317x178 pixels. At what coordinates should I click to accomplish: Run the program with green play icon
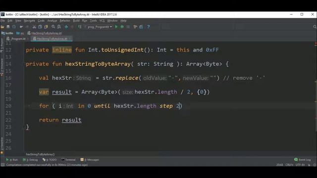(x=116, y=27)
